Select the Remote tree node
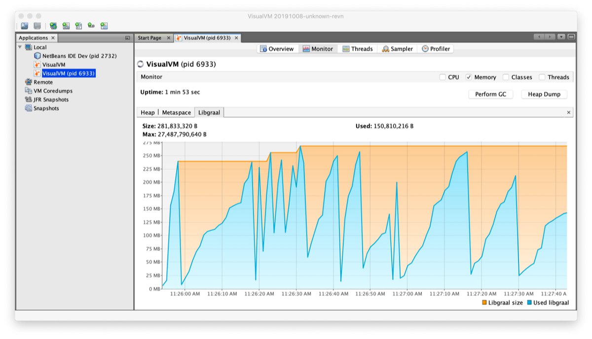 pyautogui.click(x=43, y=82)
